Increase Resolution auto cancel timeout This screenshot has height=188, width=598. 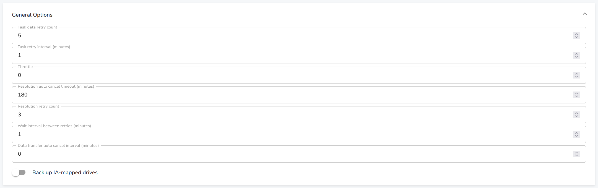tap(576, 93)
